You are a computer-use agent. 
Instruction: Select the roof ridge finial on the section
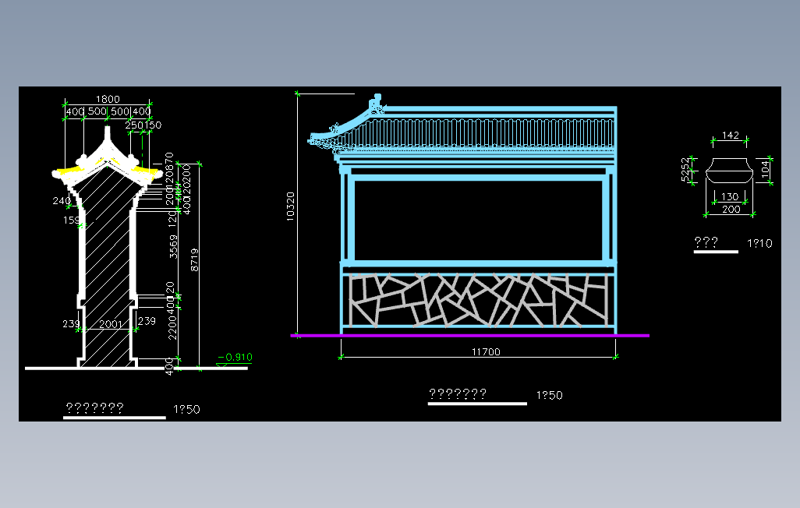click(x=107, y=134)
